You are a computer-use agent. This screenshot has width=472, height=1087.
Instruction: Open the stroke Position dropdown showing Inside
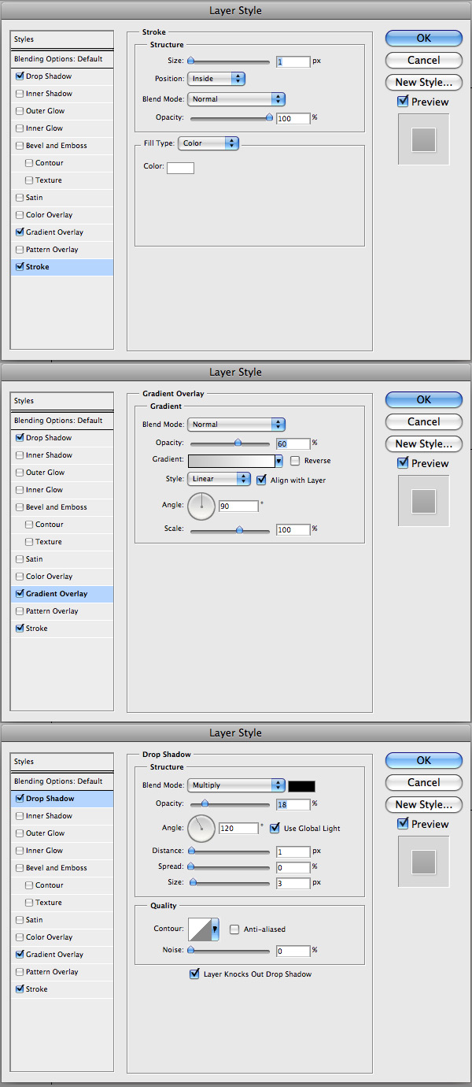(216, 79)
